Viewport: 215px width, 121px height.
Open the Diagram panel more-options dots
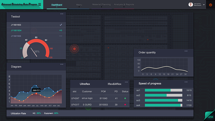pyautogui.click(x=62, y=64)
